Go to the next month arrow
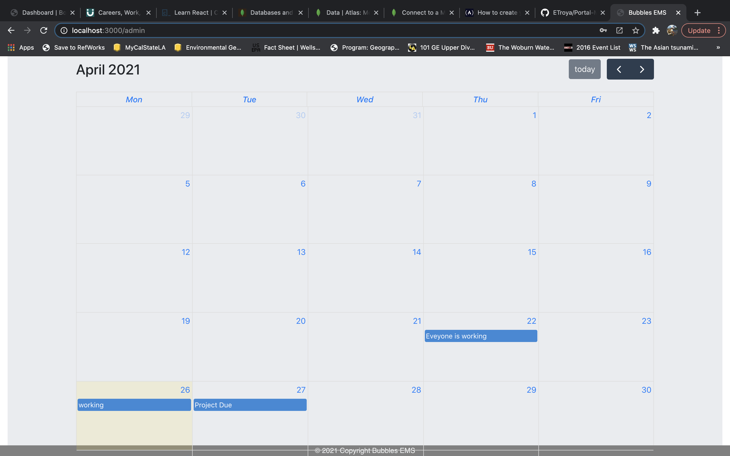Viewport: 730px width, 456px height. (x=642, y=69)
